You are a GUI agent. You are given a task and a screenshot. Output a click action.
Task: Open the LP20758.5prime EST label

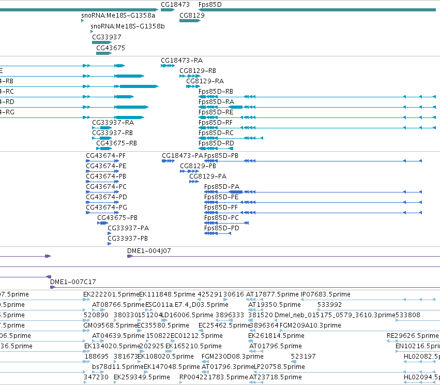coord(279,367)
